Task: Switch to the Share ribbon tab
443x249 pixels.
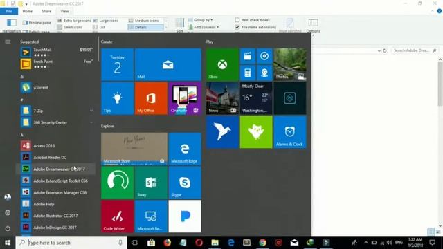Action: (x=46, y=11)
